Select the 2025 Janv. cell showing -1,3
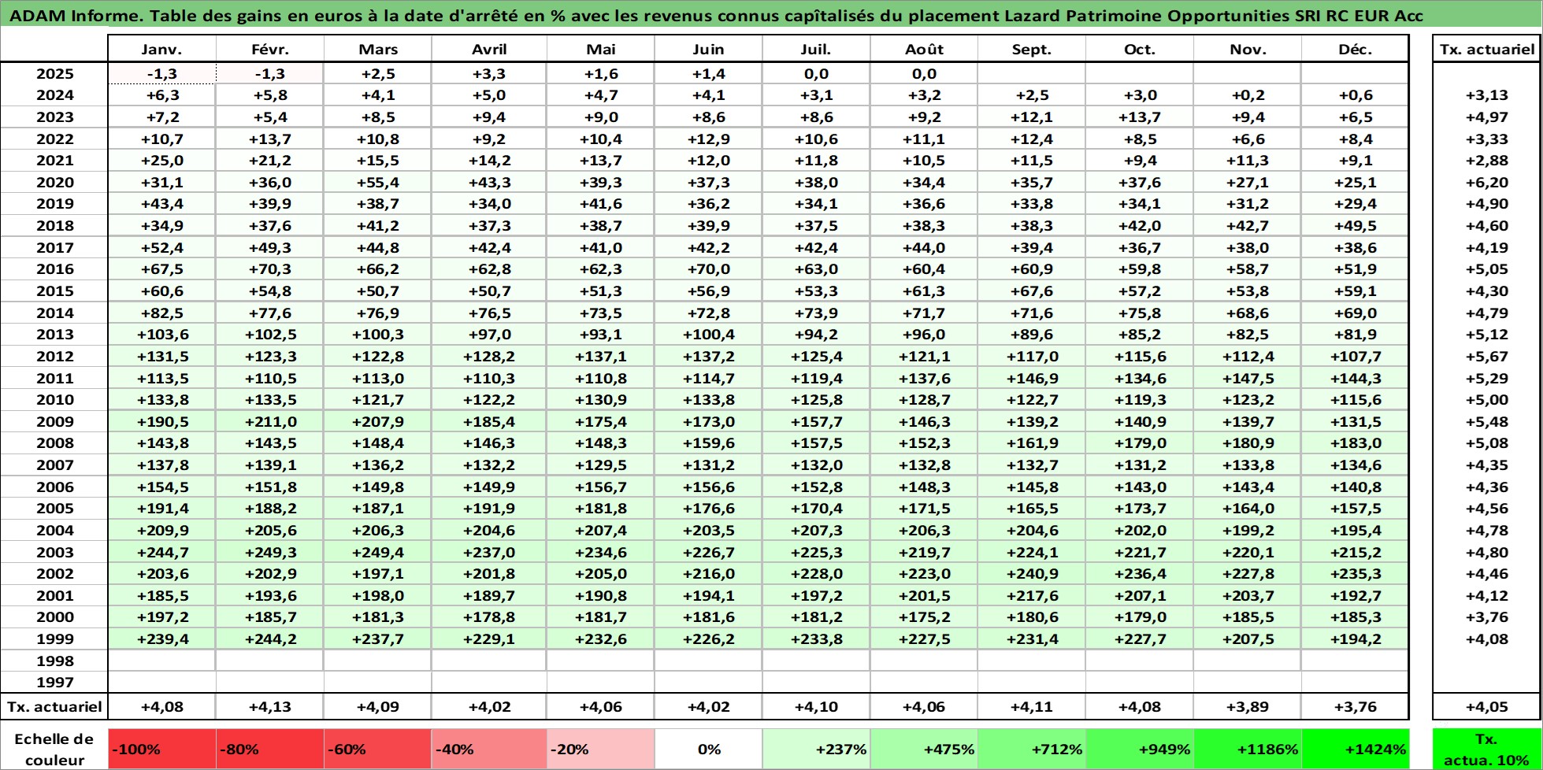Image resolution: width=1543 pixels, height=770 pixels. click(161, 74)
